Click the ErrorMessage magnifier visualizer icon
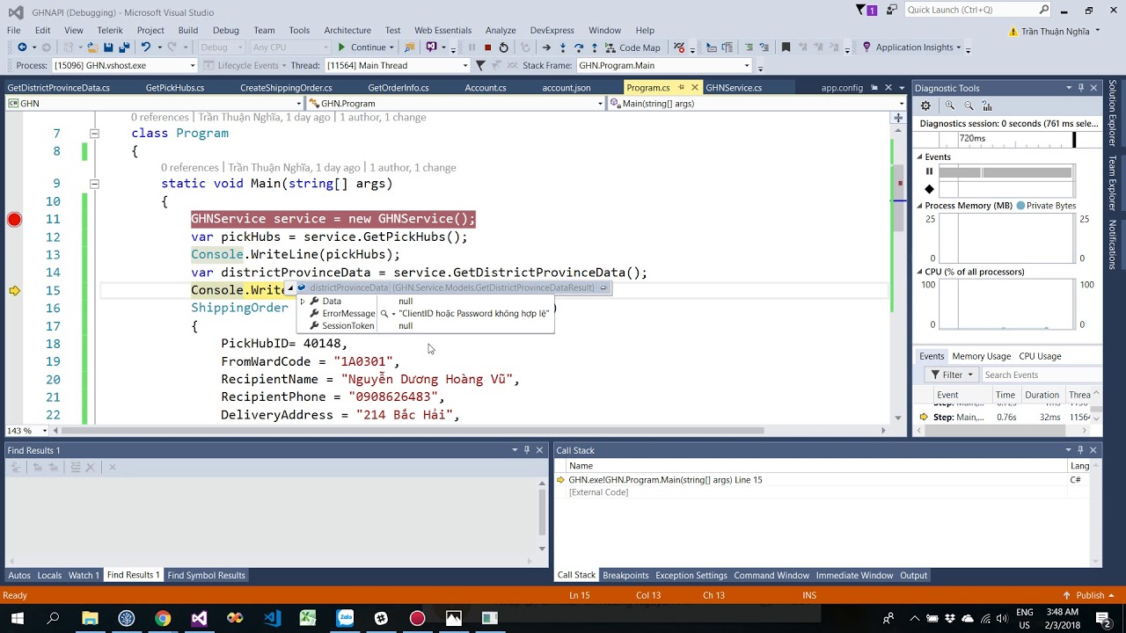Screen dimensions: 1126x633 point(384,314)
